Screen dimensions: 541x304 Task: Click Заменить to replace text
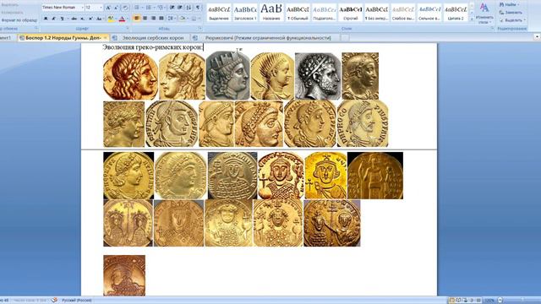(x=511, y=13)
